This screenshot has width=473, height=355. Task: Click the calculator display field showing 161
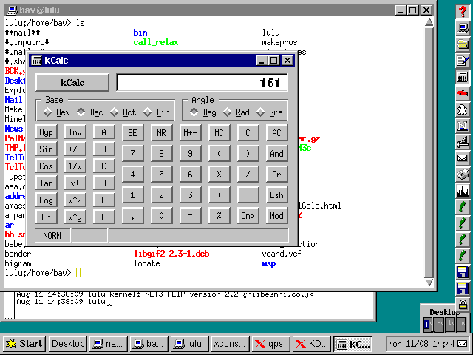[x=202, y=83]
